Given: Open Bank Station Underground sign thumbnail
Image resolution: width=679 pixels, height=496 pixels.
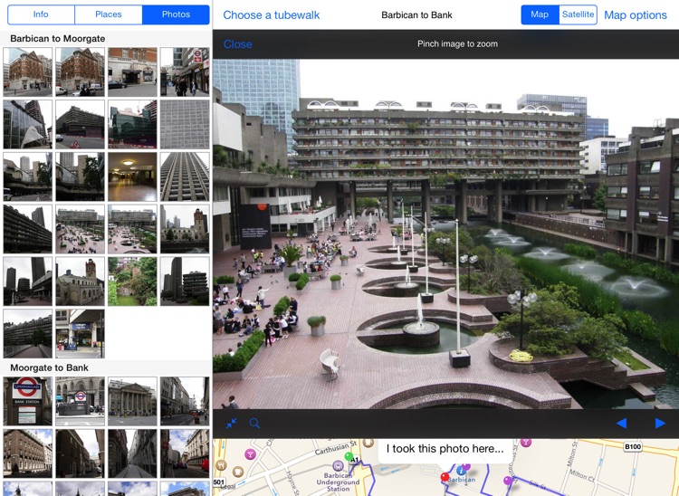Looking at the screenshot, I should click(x=28, y=401).
